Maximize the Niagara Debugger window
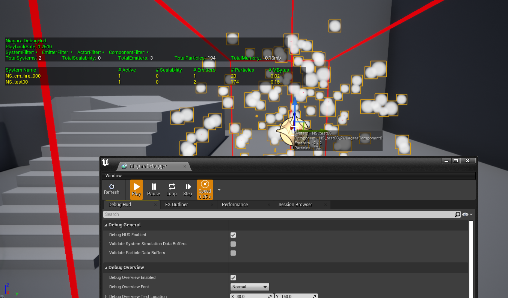 pyautogui.click(x=456, y=161)
